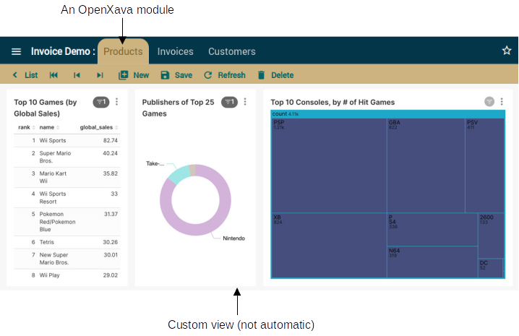Open kebab menu of Top 10 Consoles
The width and height of the screenshot is (519, 336).
click(502, 102)
